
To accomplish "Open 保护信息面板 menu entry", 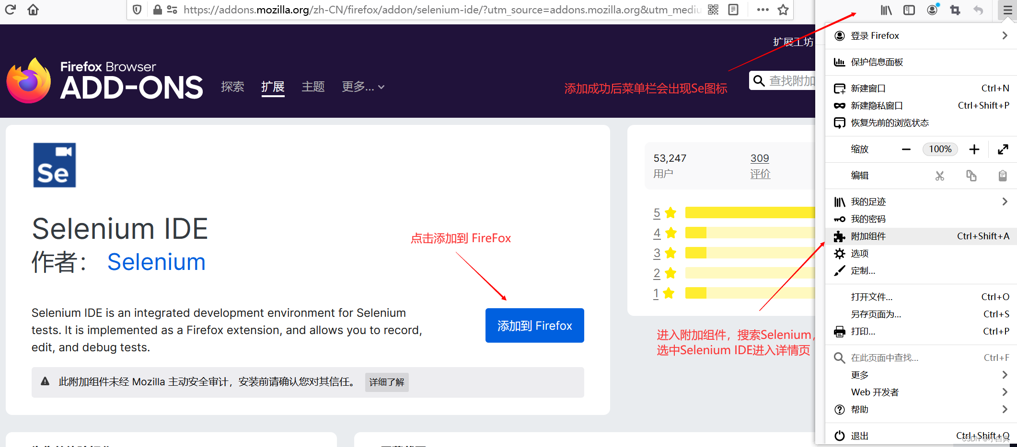I will tap(921, 62).
